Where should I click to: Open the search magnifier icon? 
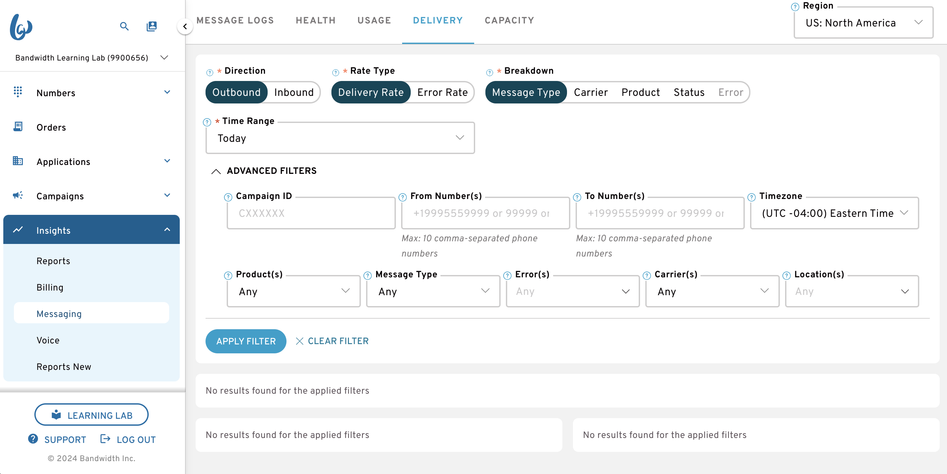pos(124,26)
